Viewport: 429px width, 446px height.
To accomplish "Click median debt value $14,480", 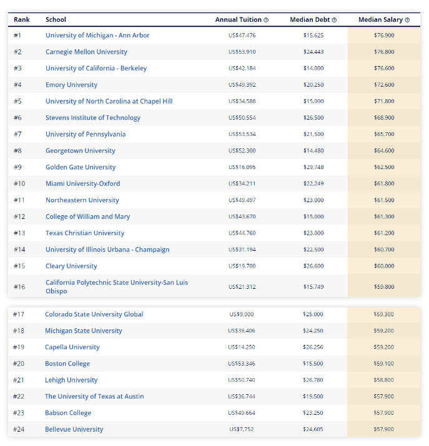I will [313, 151].
